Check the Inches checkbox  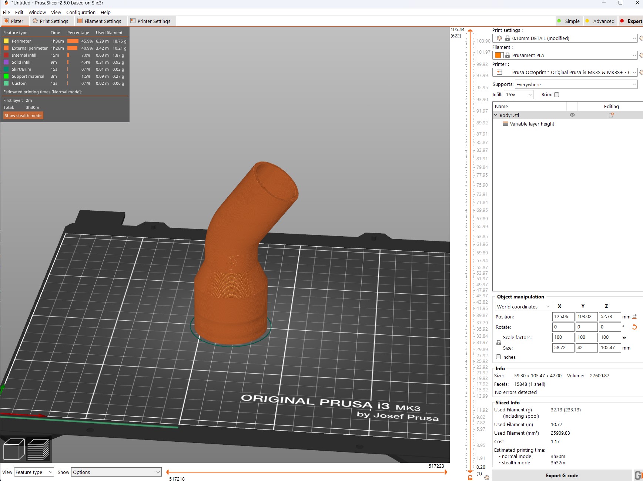click(499, 357)
